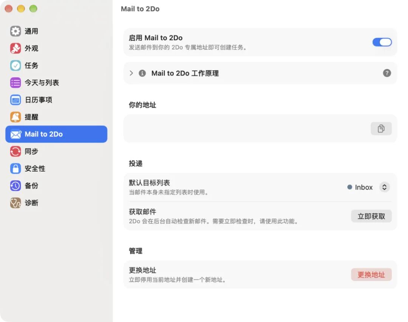408x322 pixels.
Task: Close the window with red button
Action: (x=9, y=9)
